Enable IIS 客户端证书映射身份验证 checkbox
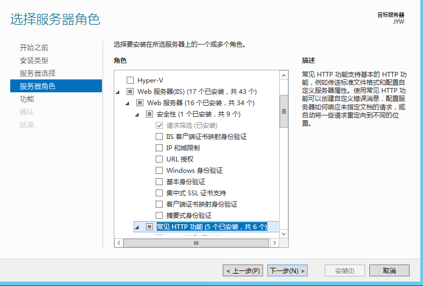Image resolution: width=423 pixels, height=286 pixels. point(159,137)
